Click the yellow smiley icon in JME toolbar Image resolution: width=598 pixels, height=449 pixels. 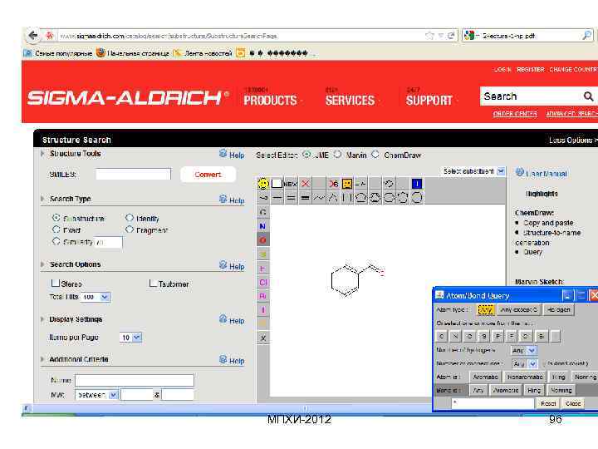(263, 184)
